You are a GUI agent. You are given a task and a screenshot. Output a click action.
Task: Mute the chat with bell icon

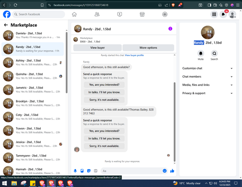(x=201, y=53)
